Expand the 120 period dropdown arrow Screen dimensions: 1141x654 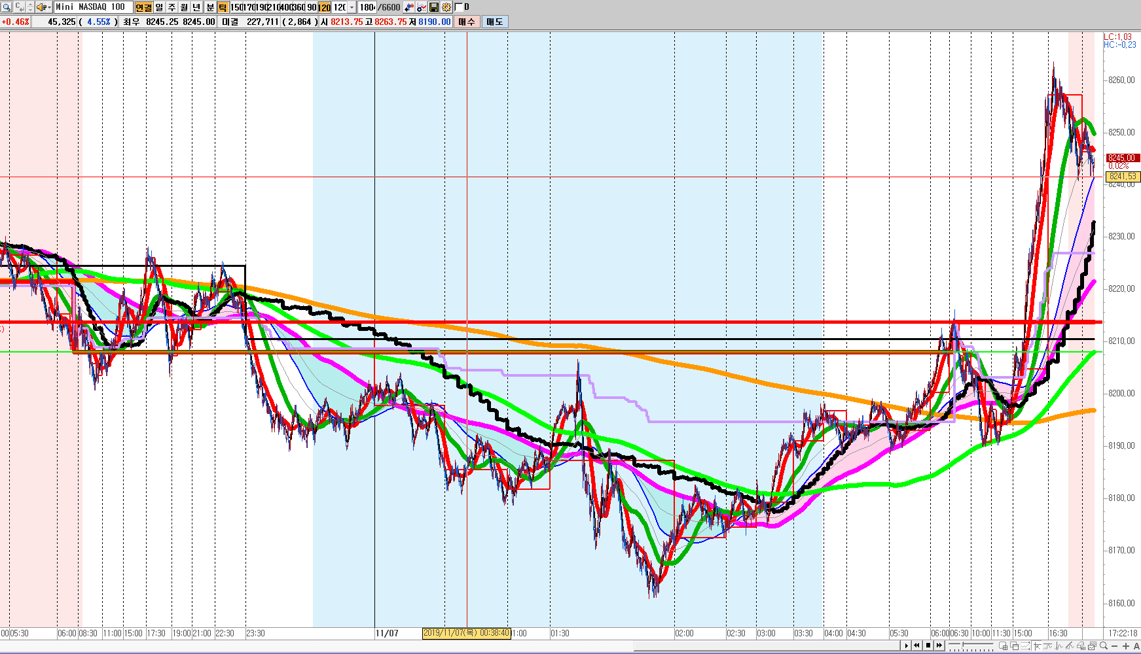(x=352, y=7)
